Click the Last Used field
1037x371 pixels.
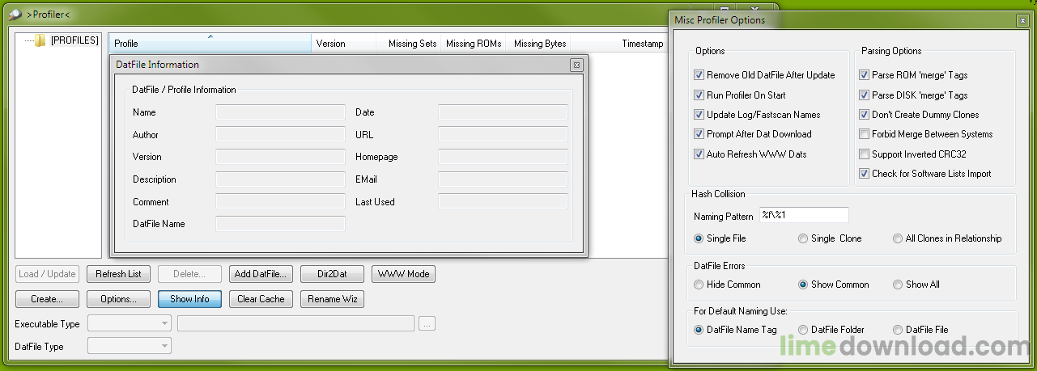pos(503,202)
